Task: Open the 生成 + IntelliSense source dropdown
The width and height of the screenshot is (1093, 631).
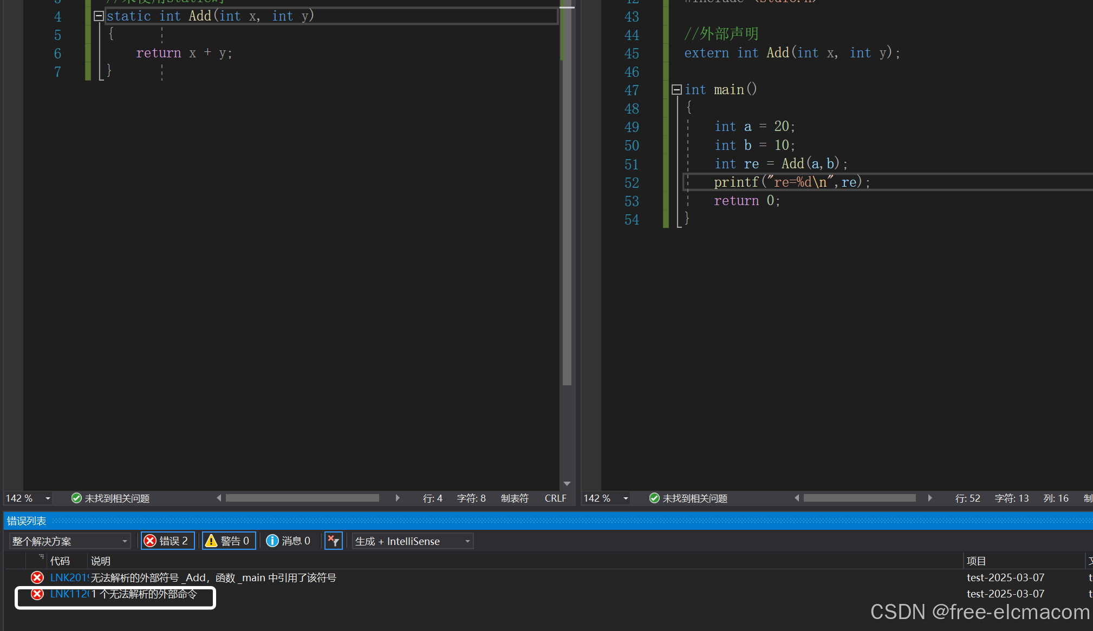Action: (x=412, y=541)
